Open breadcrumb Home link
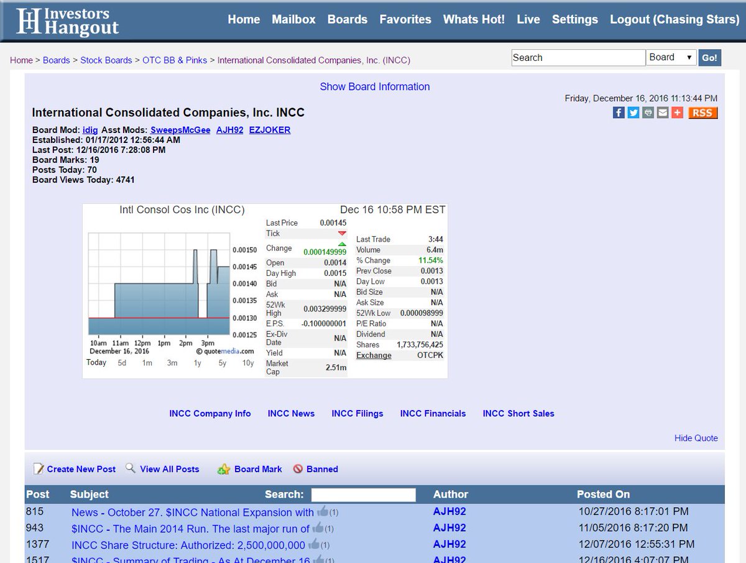Screen dimensions: 746x563 click(x=21, y=60)
